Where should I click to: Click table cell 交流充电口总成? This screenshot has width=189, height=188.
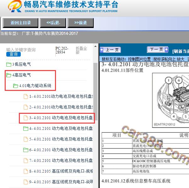[144, 156]
